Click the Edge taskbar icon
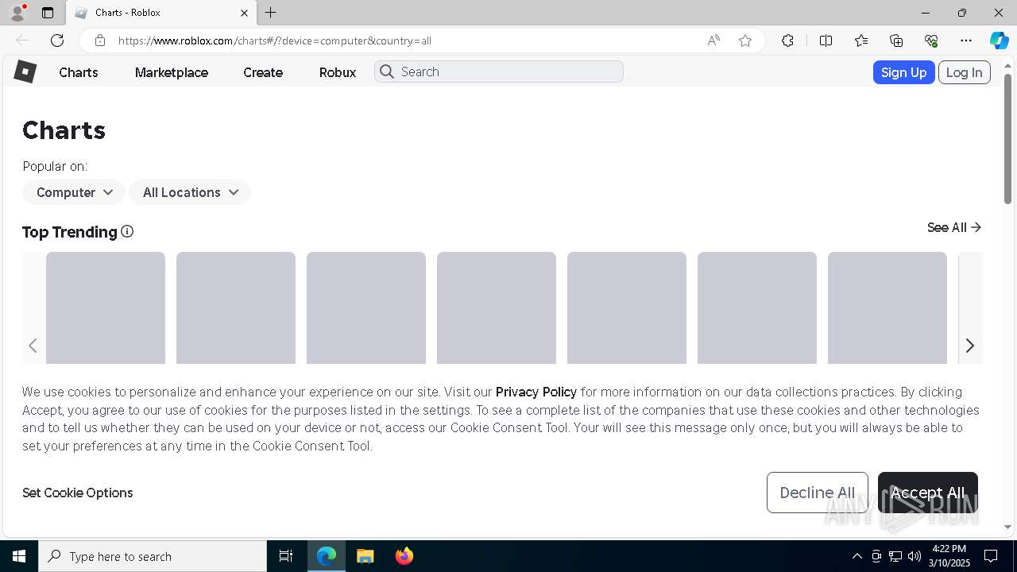Image resolution: width=1017 pixels, height=572 pixels. coord(327,556)
